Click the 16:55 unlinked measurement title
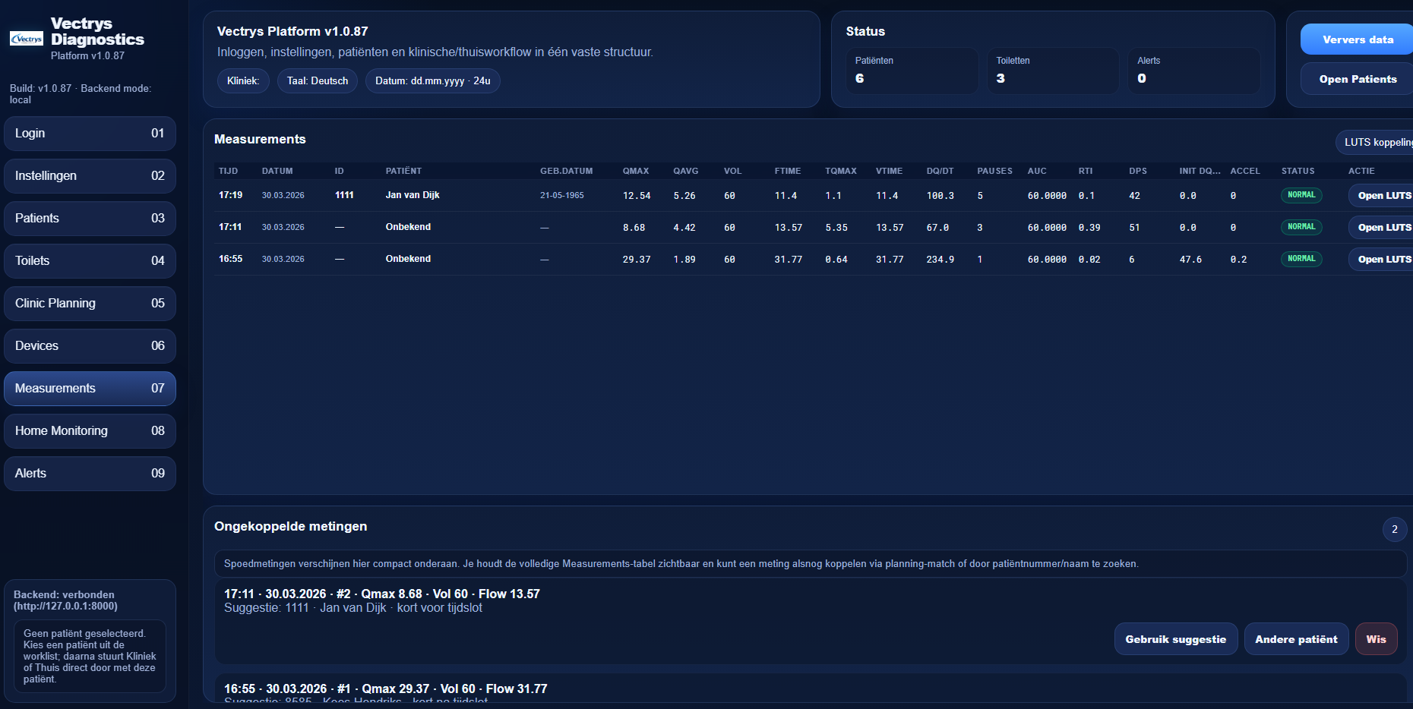 385,689
